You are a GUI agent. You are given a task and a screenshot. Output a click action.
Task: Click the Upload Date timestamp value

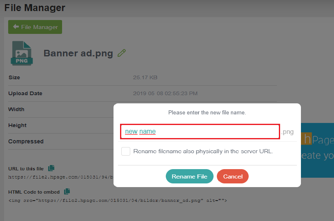(165, 94)
